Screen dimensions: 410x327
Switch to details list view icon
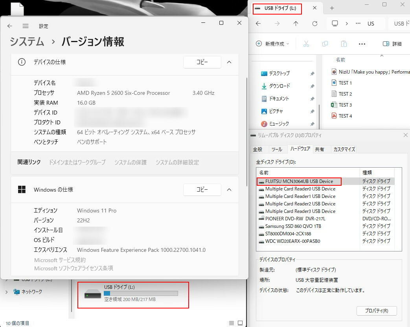click(x=232, y=323)
